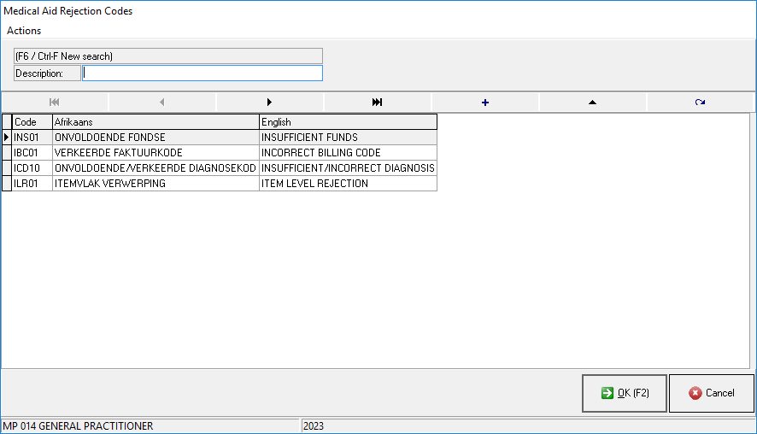Click ONVOLDOENDE/VERKEERDE DIAGNOSEKOD cell
This screenshot has width=757, height=434.
(x=156, y=168)
